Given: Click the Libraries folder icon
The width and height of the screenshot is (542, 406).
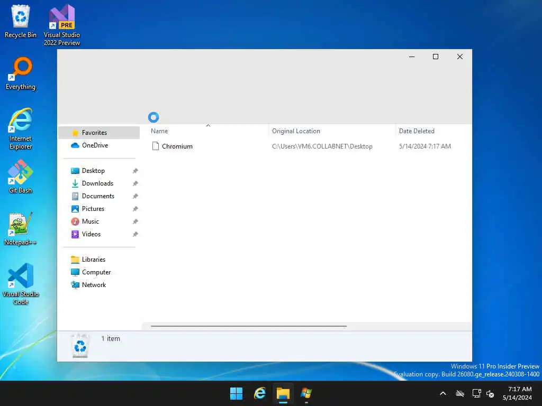Looking at the screenshot, I should (x=75, y=260).
